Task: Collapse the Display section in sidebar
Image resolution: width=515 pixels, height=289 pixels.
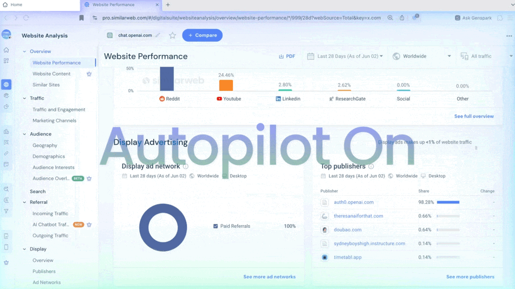Action: pos(24,249)
